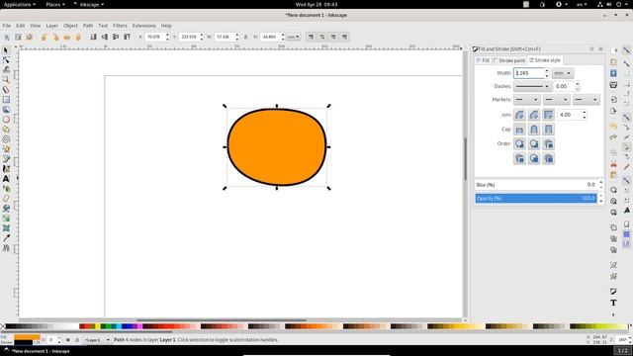
Task: Open the end Markers dropdown
Action: [x=586, y=99]
